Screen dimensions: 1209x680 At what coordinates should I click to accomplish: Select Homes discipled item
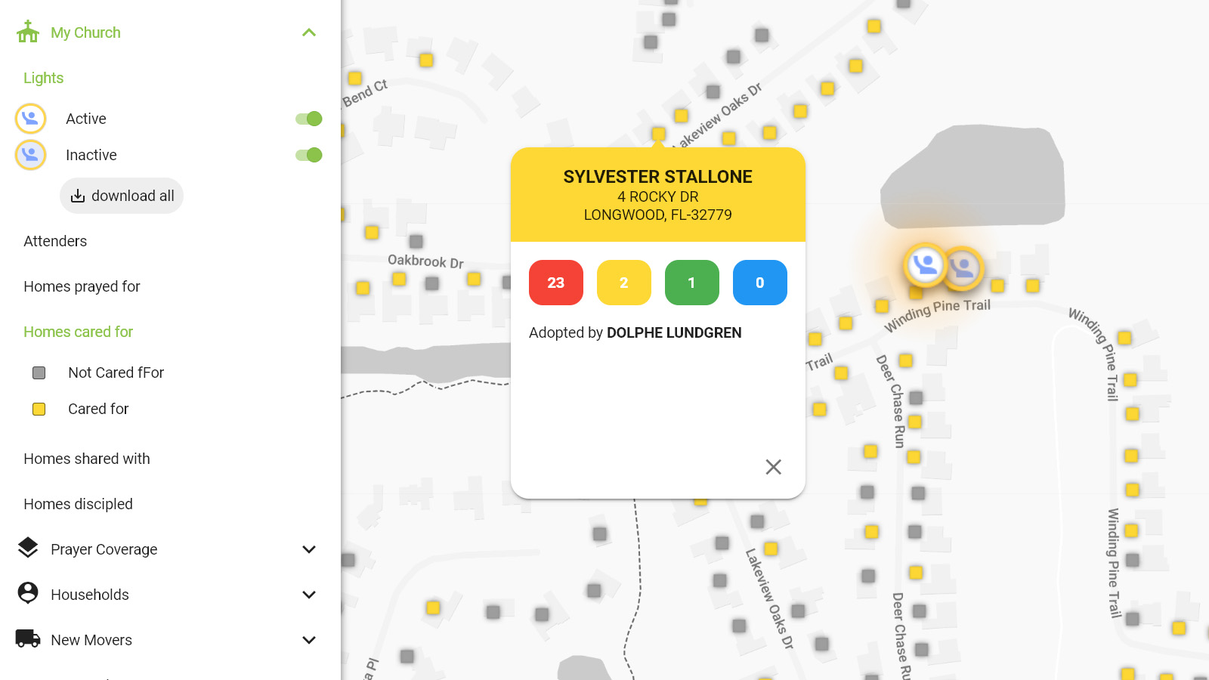78,504
